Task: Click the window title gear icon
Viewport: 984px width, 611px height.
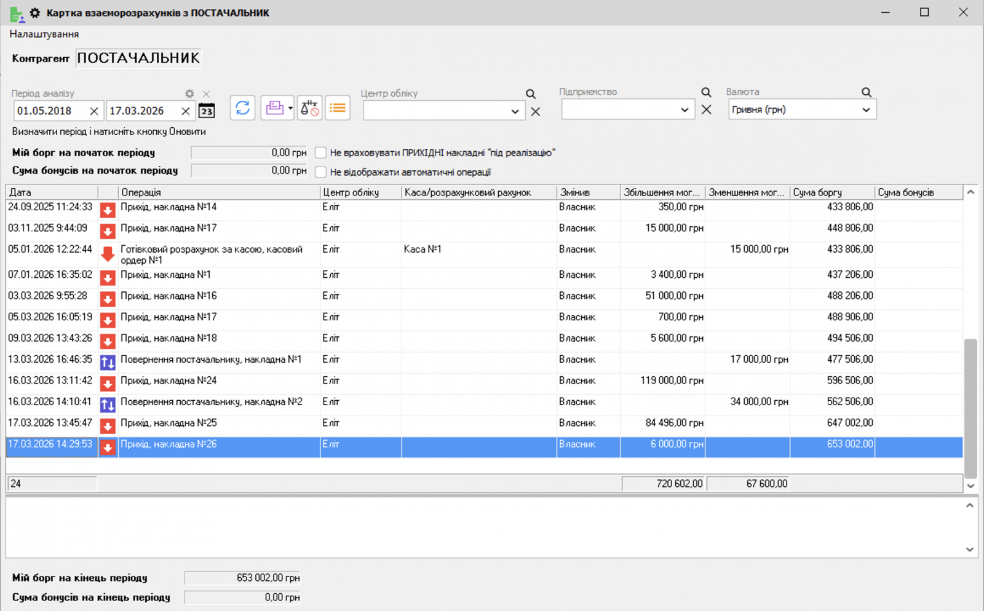Action: [34, 12]
